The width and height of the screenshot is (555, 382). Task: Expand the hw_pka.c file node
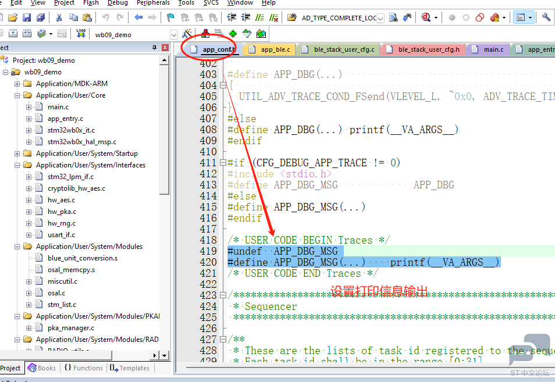pos(29,212)
